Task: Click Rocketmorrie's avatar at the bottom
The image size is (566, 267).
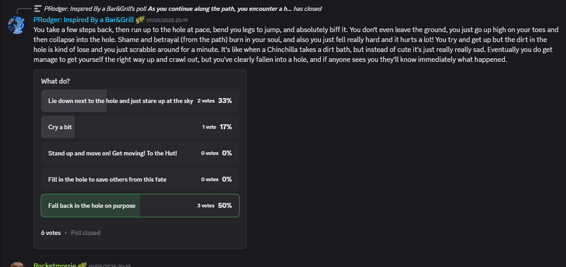Action: tap(16, 264)
